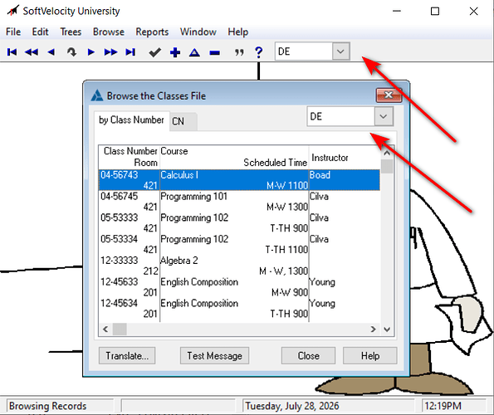Click the horizontal scrollbar right arrow

point(374,330)
